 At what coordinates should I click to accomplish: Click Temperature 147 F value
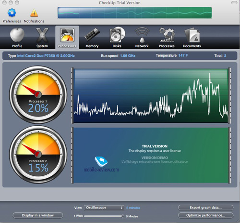pyautogui.click(x=183, y=55)
